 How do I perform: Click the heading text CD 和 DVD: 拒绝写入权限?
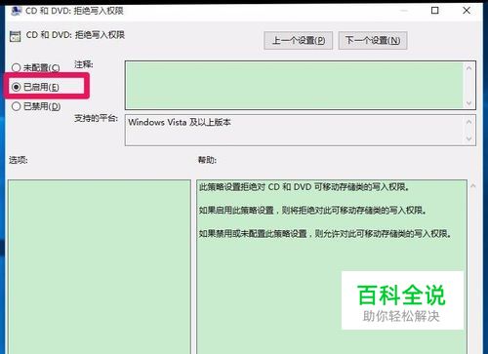[75, 35]
